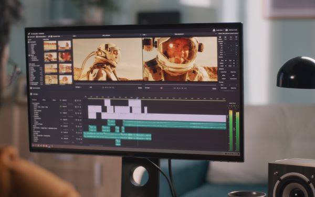Click the source viewer scrub bar

click(109, 84)
